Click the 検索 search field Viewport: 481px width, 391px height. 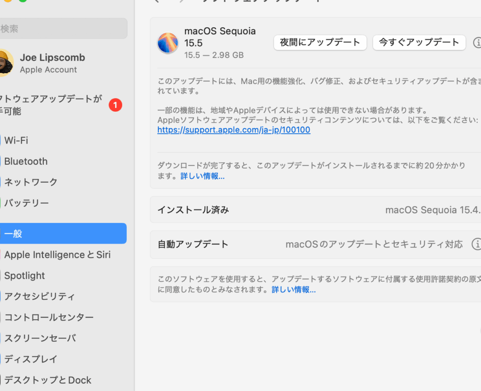(63, 29)
